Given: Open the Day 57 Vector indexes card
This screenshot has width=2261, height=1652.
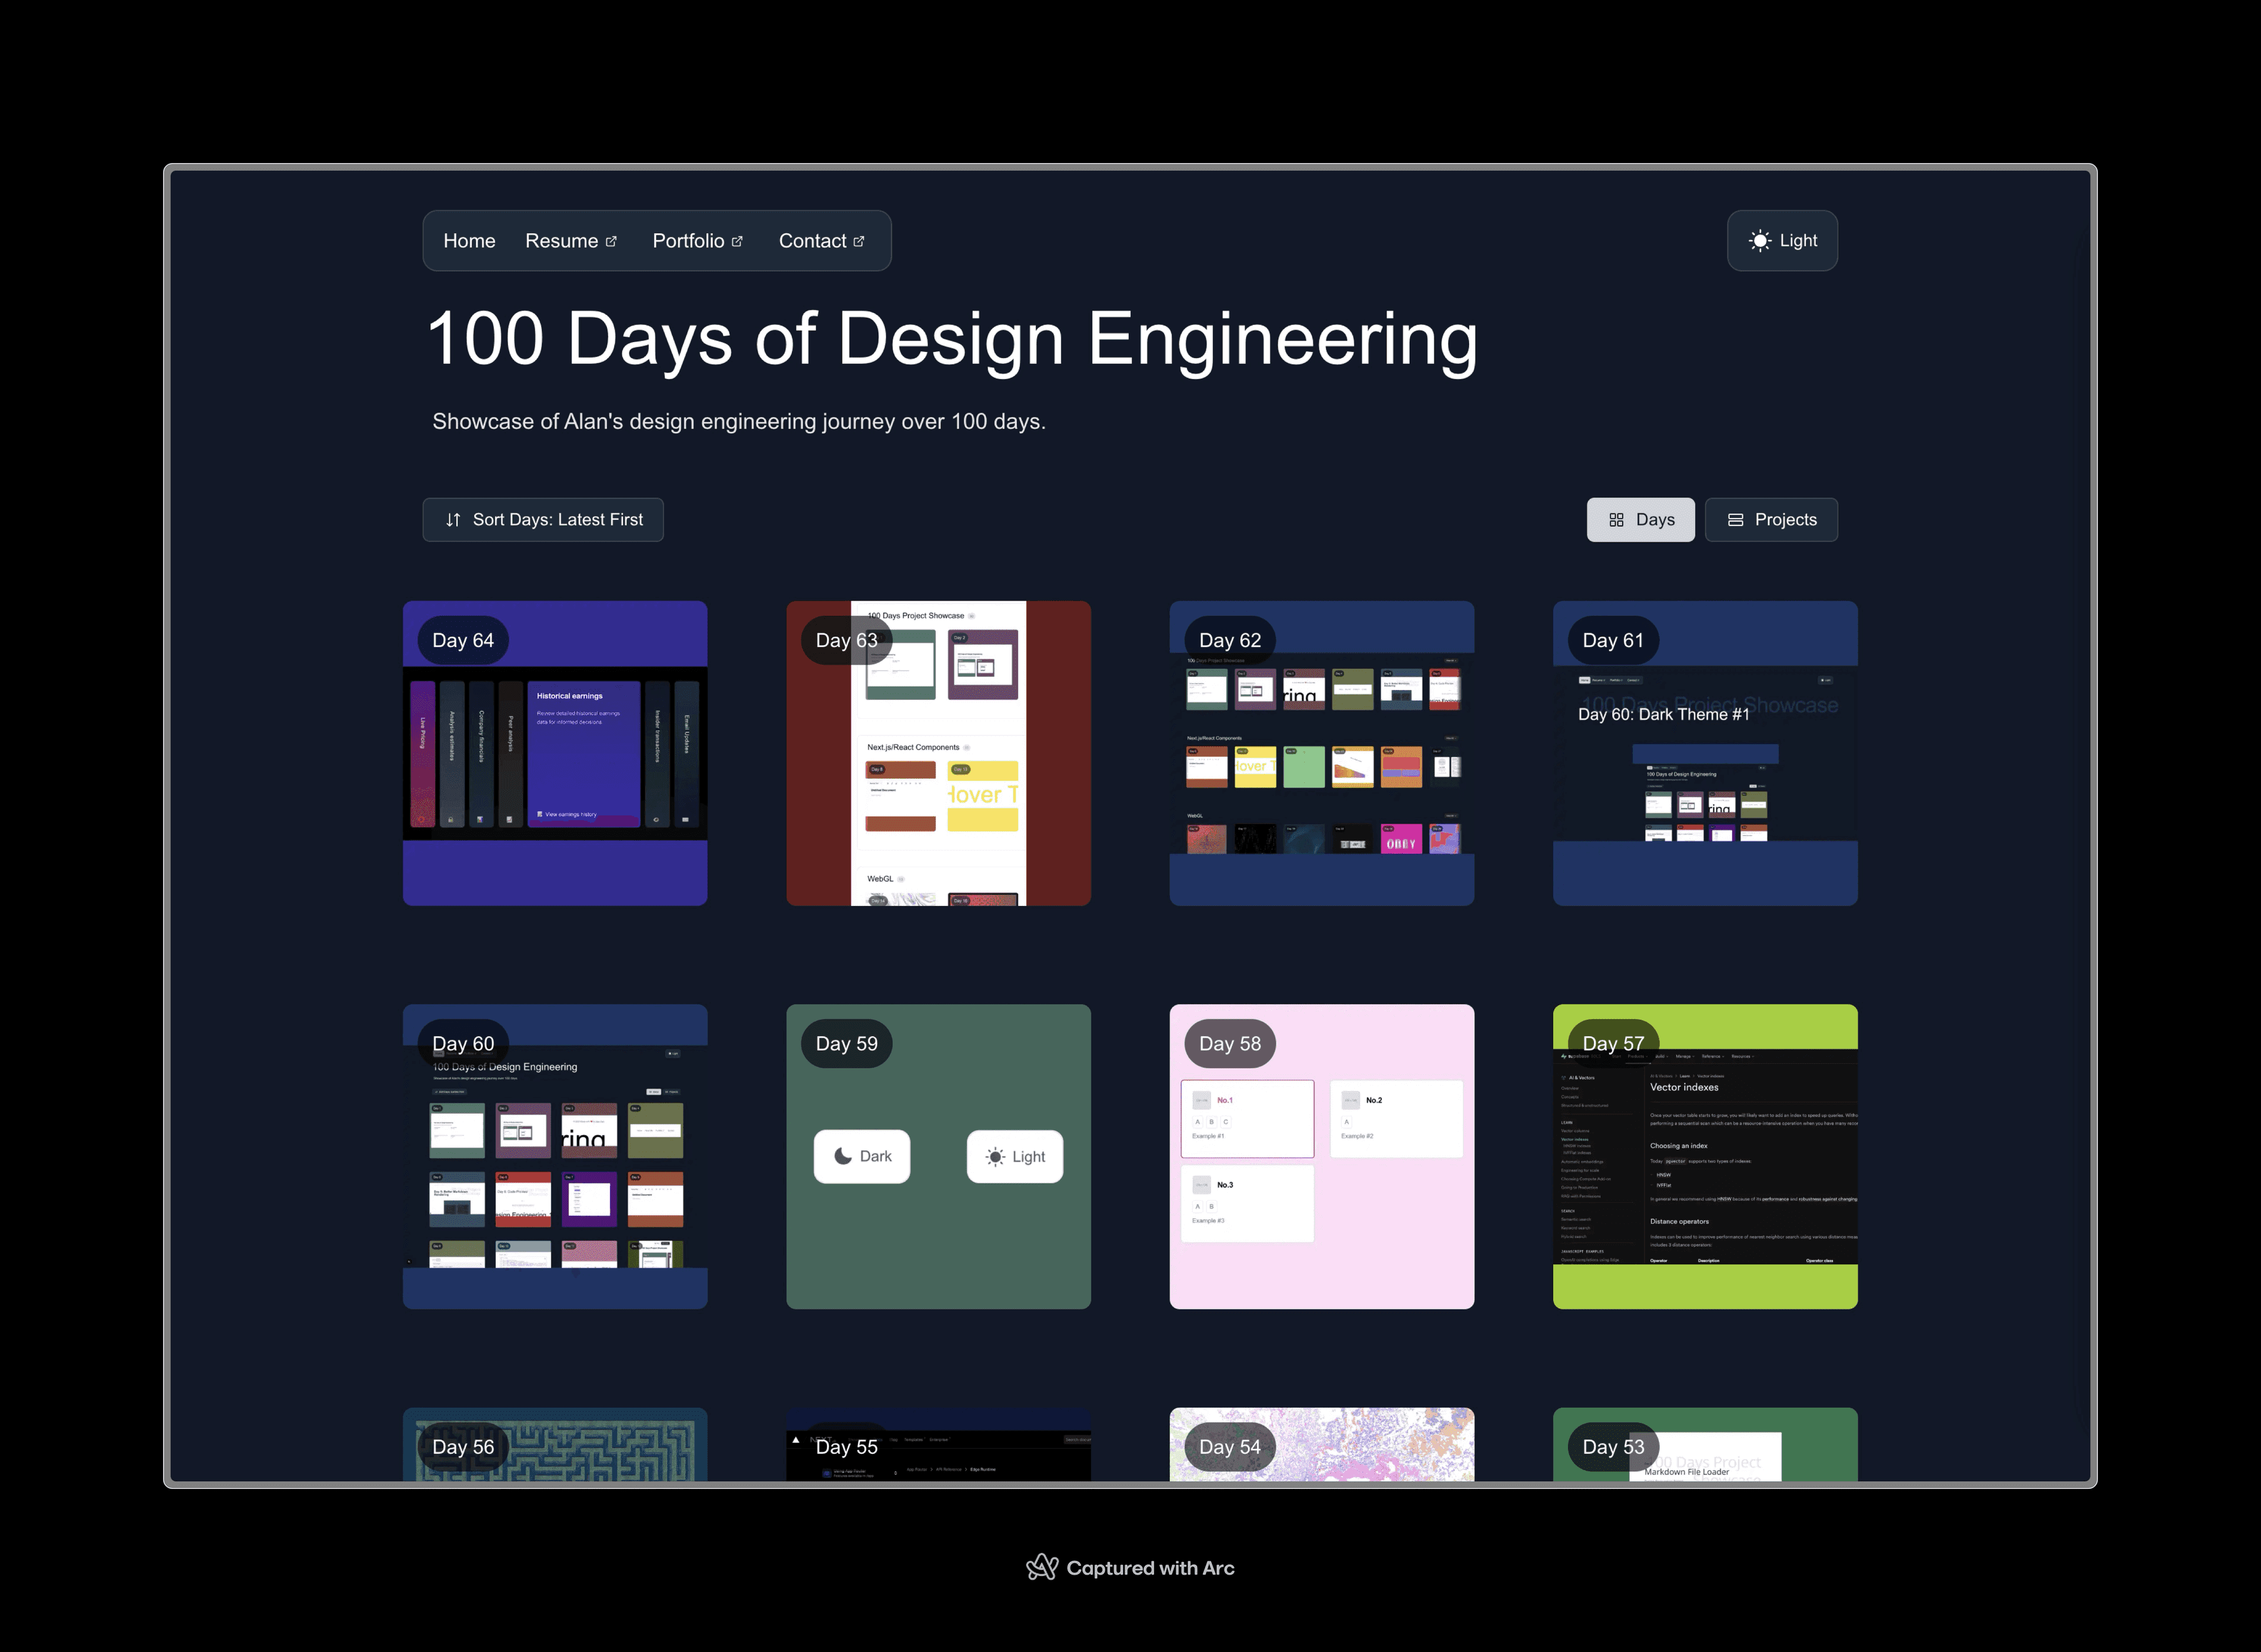Looking at the screenshot, I should 1705,1157.
